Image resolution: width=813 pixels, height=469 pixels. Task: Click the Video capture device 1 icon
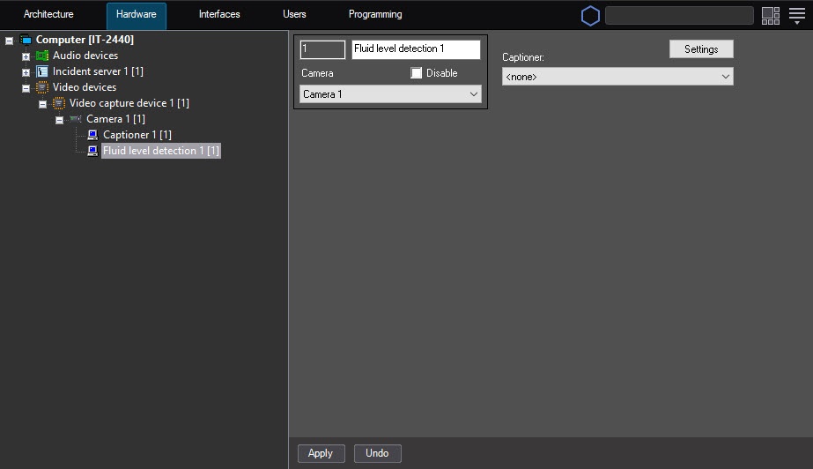59,103
